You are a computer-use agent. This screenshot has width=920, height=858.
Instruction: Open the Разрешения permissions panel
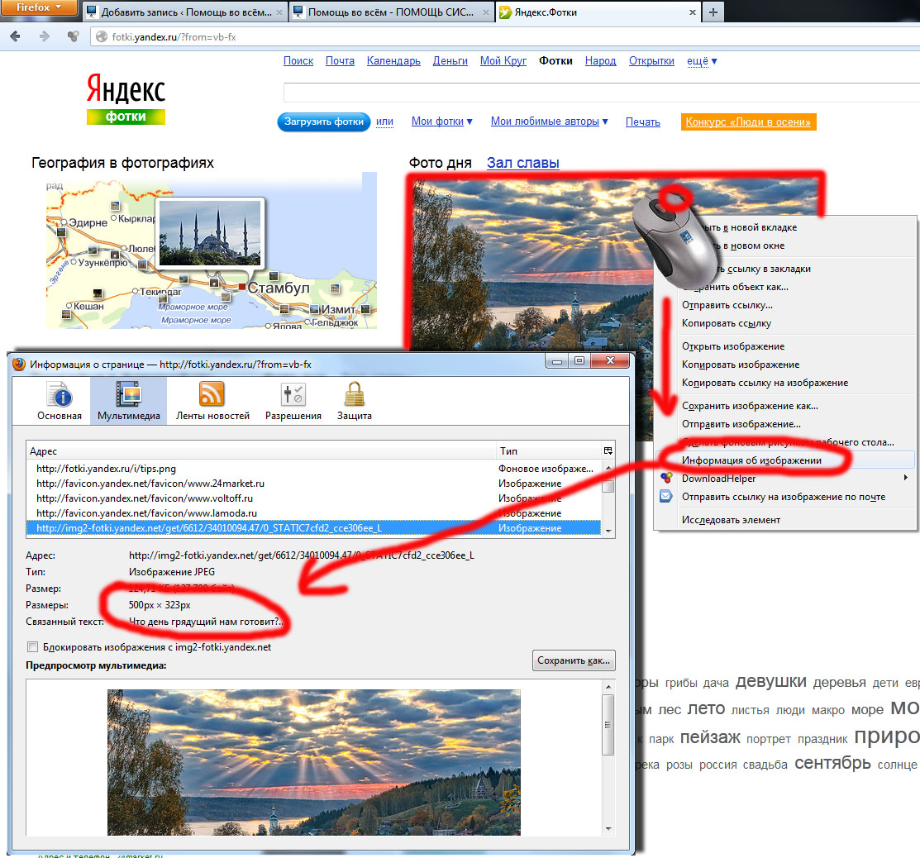point(293,401)
